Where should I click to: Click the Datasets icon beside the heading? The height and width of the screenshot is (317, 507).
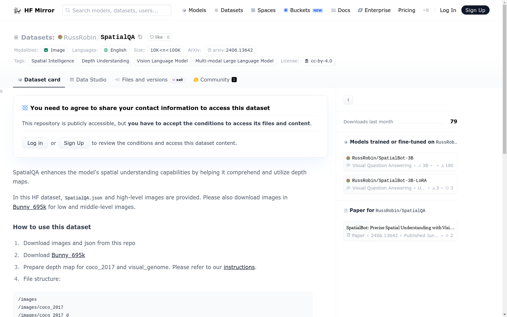pyautogui.click(x=16, y=37)
